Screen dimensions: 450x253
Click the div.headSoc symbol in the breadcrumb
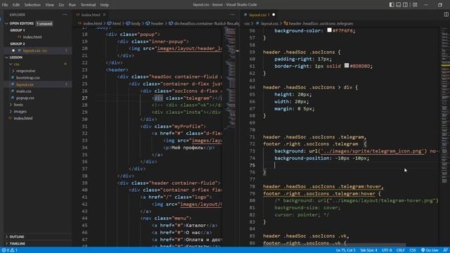click(x=204, y=23)
